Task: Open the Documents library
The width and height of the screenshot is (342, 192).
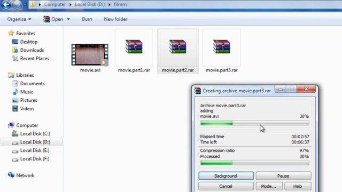Action: [x=32, y=84]
